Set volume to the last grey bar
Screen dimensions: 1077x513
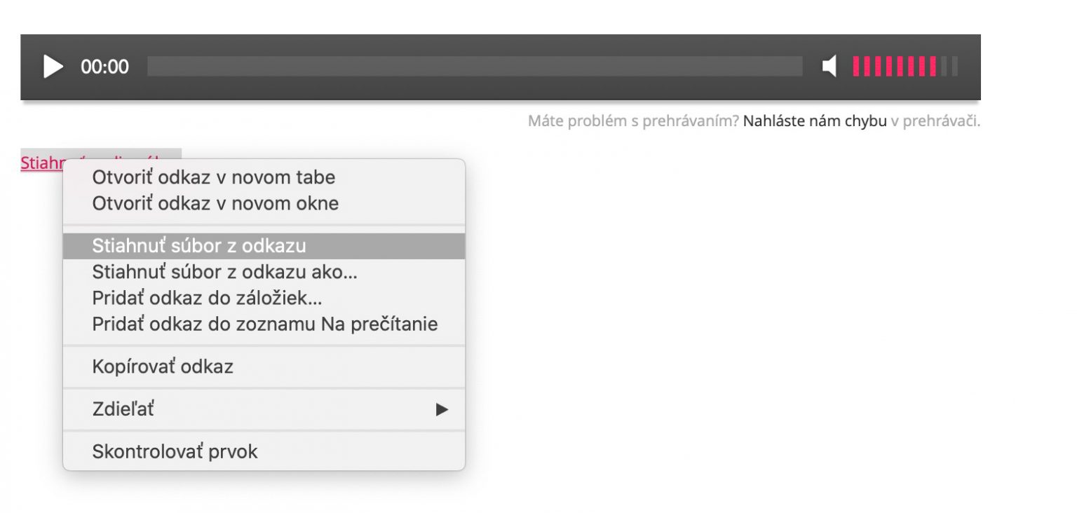click(954, 67)
